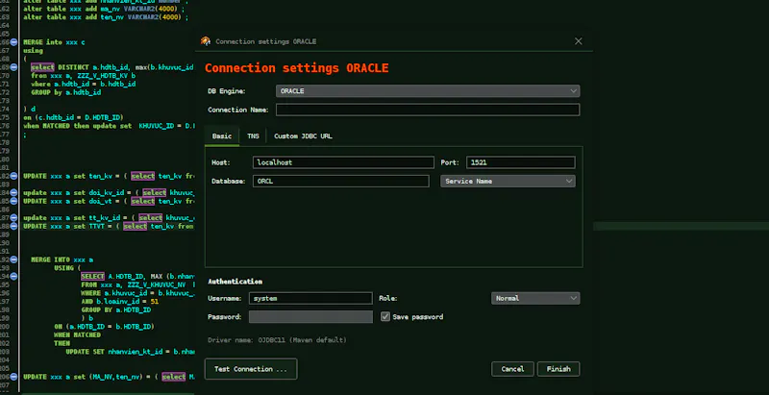Click code line 'alter table xxx add ten_nv'
This screenshot has width=769, height=395.
[106, 17]
